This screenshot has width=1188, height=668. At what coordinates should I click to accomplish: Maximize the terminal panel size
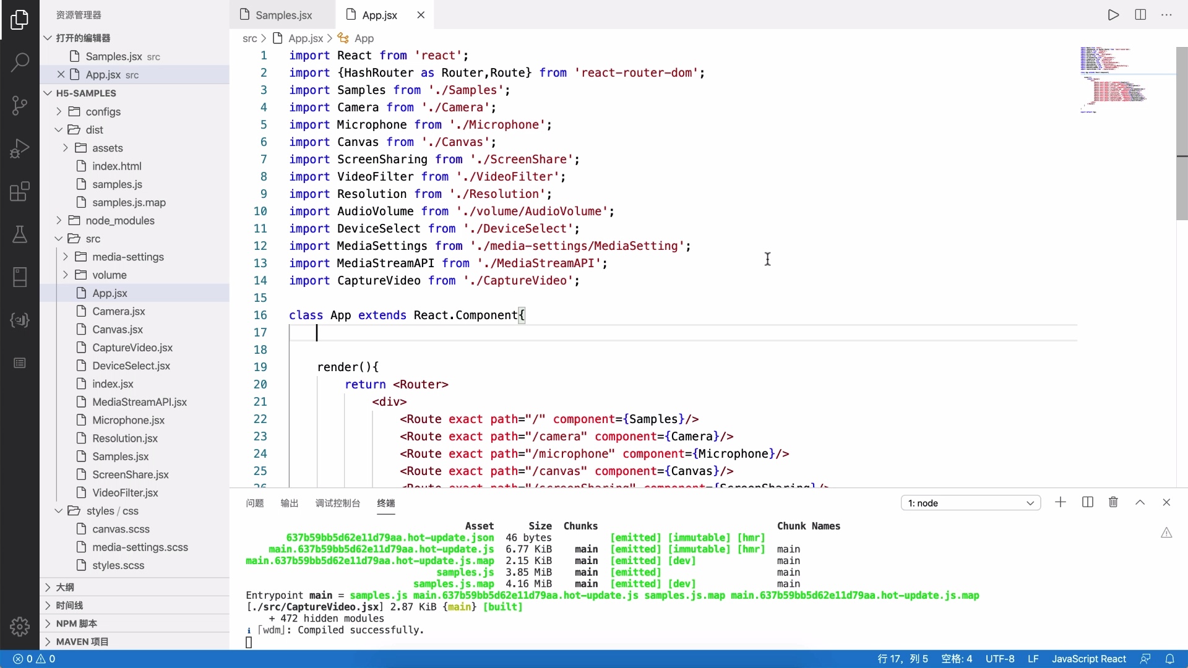(x=1140, y=502)
